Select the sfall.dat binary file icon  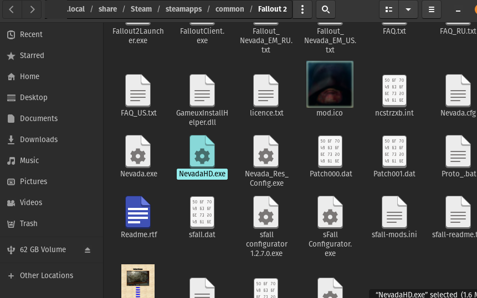(x=202, y=212)
